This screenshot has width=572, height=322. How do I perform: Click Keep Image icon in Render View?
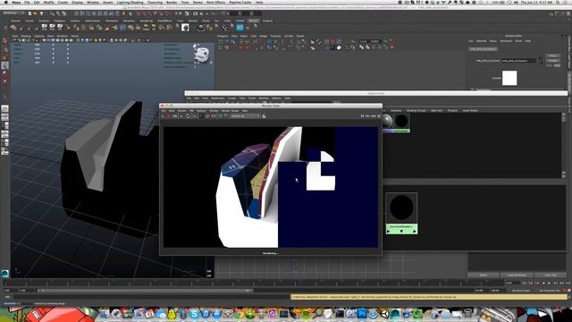click(221, 116)
